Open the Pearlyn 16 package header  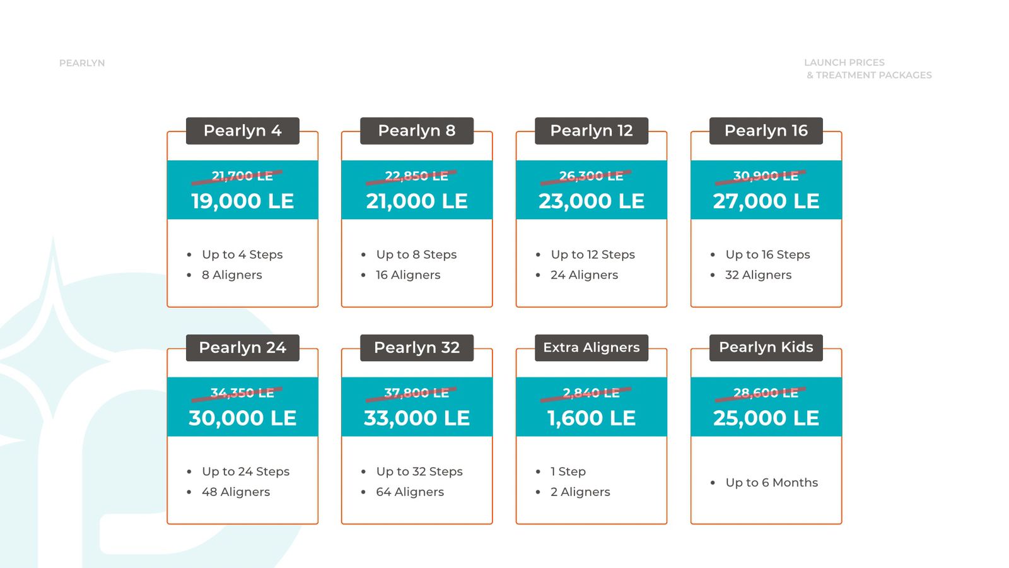tap(766, 131)
